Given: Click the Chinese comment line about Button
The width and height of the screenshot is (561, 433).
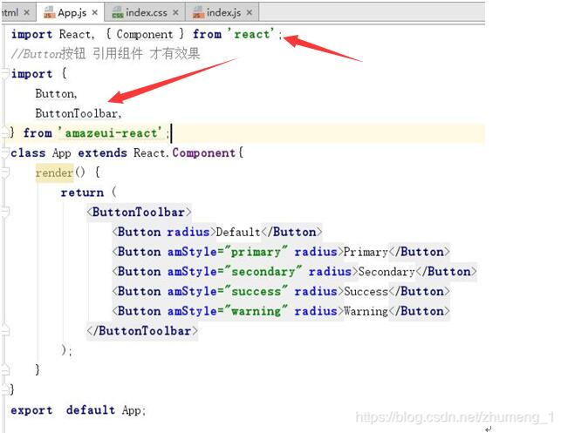Looking at the screenshot, I should 106,54.
